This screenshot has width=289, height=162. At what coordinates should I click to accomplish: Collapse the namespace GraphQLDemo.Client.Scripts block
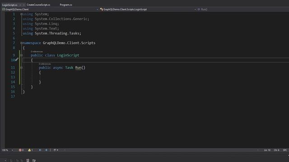point(21,43)
